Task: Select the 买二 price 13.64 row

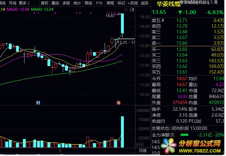Action: click(188, 55)
